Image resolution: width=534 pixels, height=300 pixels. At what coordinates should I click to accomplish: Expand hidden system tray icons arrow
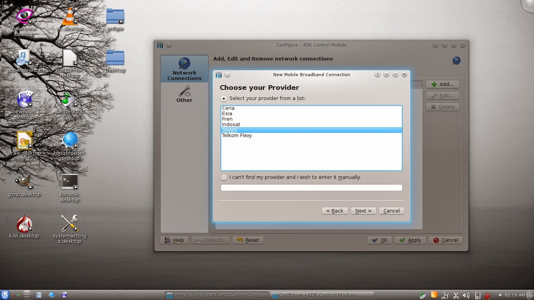click(500, 295)
